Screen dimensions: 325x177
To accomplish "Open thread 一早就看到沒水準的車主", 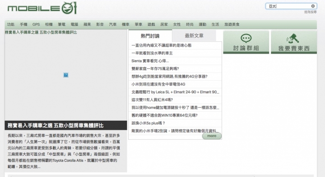I will coord(152,53).
